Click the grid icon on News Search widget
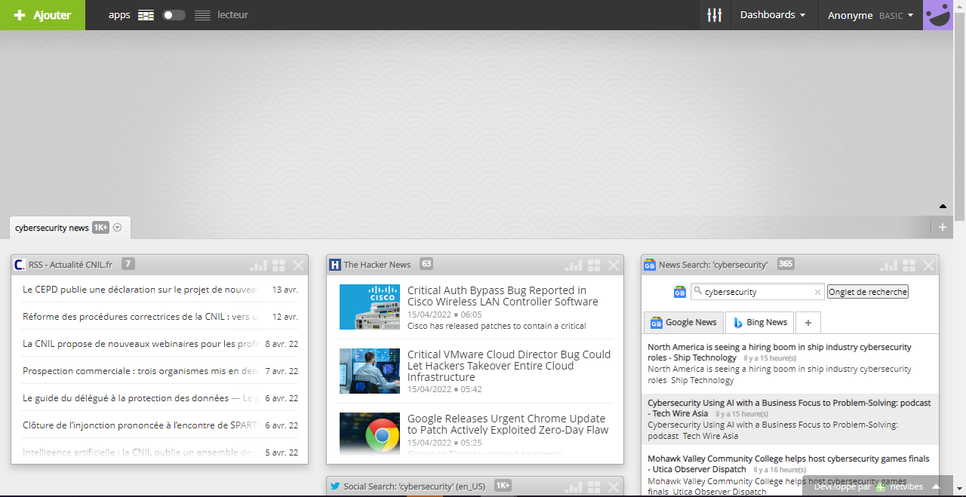This screenshot has height=497, width=966. click(910, 265)
